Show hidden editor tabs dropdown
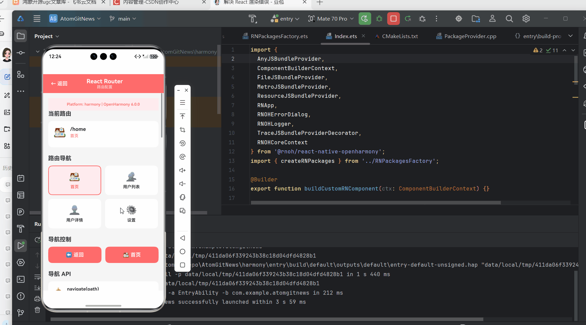Image resolution: width=586 pixels, height=325 pixels. pos(571,36)
